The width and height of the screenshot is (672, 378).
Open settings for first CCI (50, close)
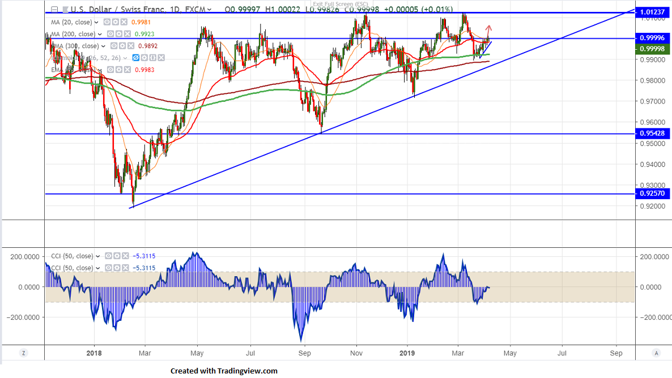coord(115,256)
